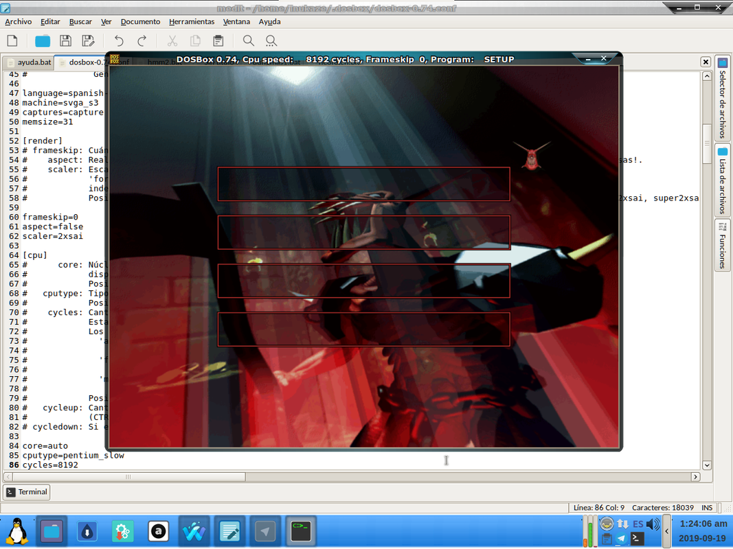Open the Find magnifier tool
733x549 pixels.
249,41
